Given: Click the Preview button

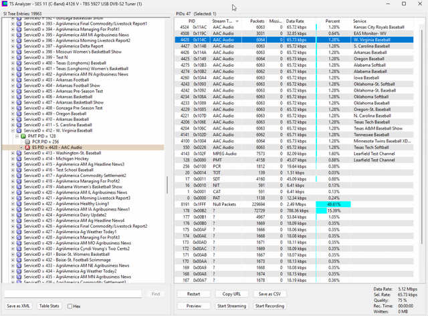Looking at the screenshot, I should coord(193,306).
